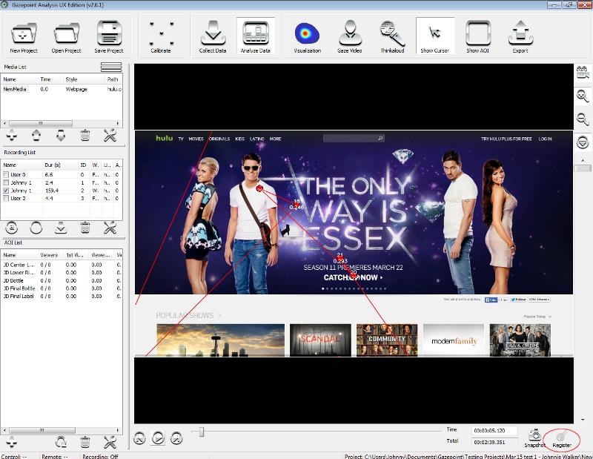
Task: Sort Media List by Name column header
Action: [x=19, y=79]
